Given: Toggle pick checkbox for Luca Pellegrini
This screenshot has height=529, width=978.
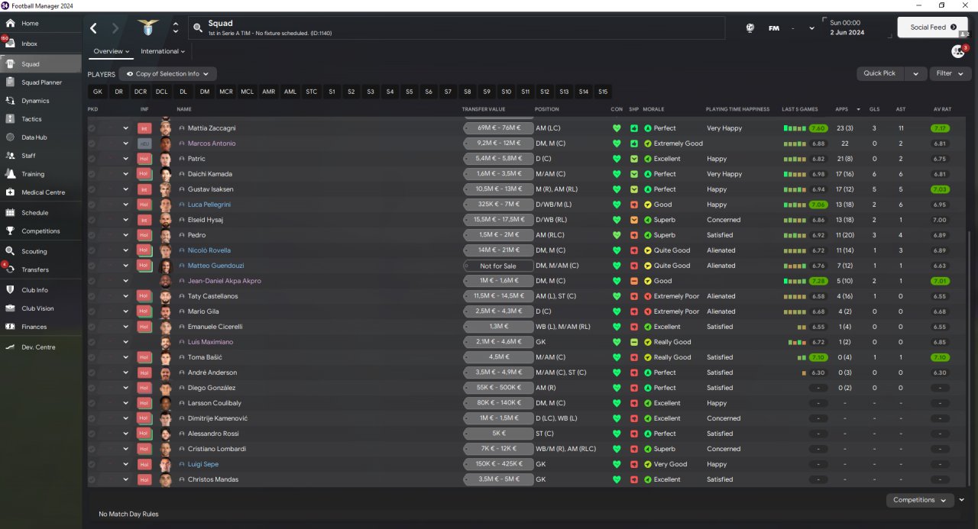Looking at the screenshot, I should pyautogui.click(x=92, y=205).
